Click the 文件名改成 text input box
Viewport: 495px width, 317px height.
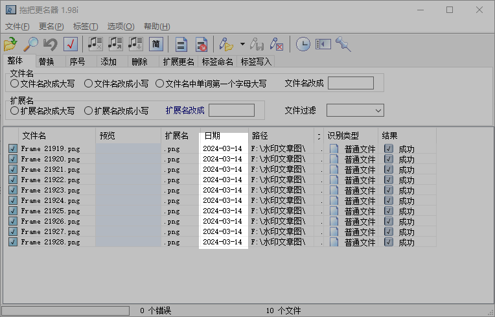click(351, 83)
